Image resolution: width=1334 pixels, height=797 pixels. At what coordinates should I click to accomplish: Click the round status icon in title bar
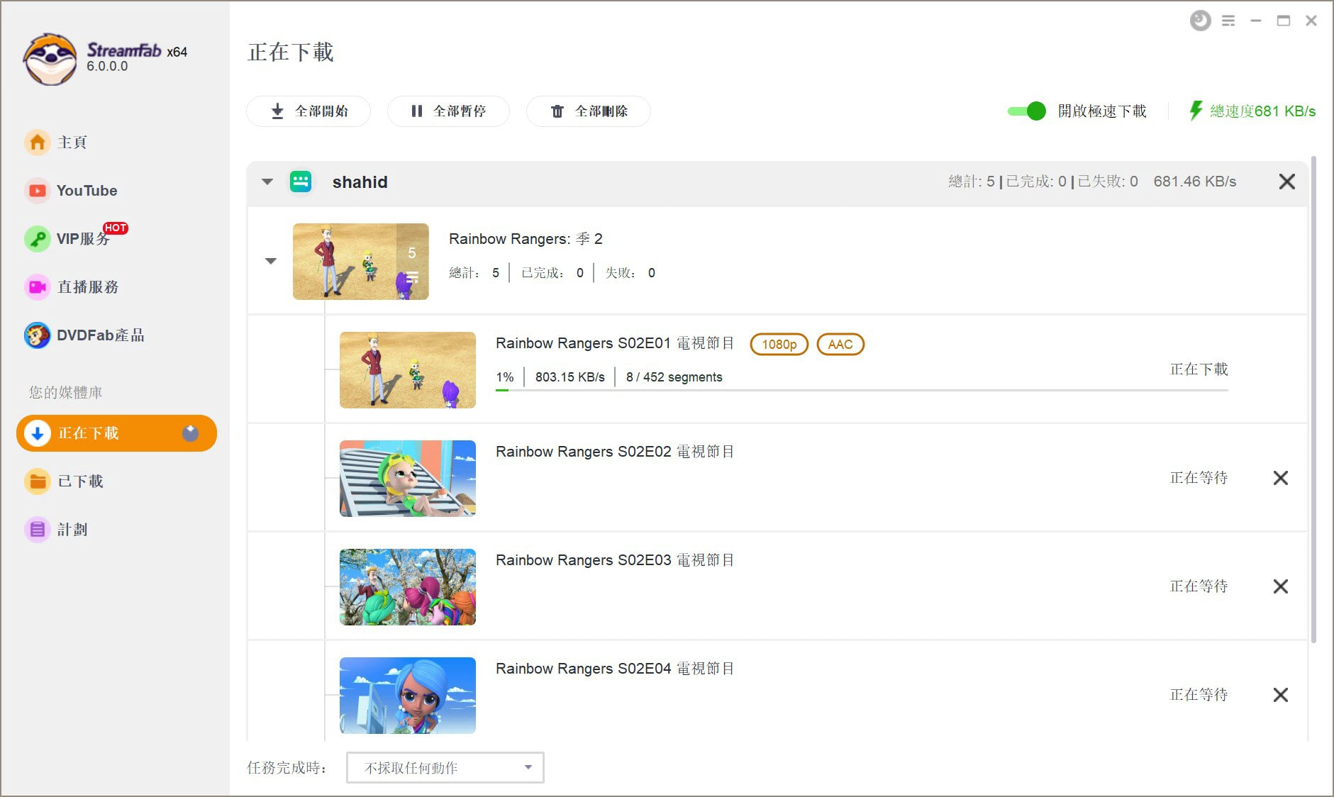click(x=1200, y=21)
